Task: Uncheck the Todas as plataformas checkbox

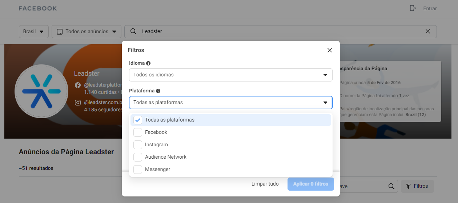Action: coord(138,120)
